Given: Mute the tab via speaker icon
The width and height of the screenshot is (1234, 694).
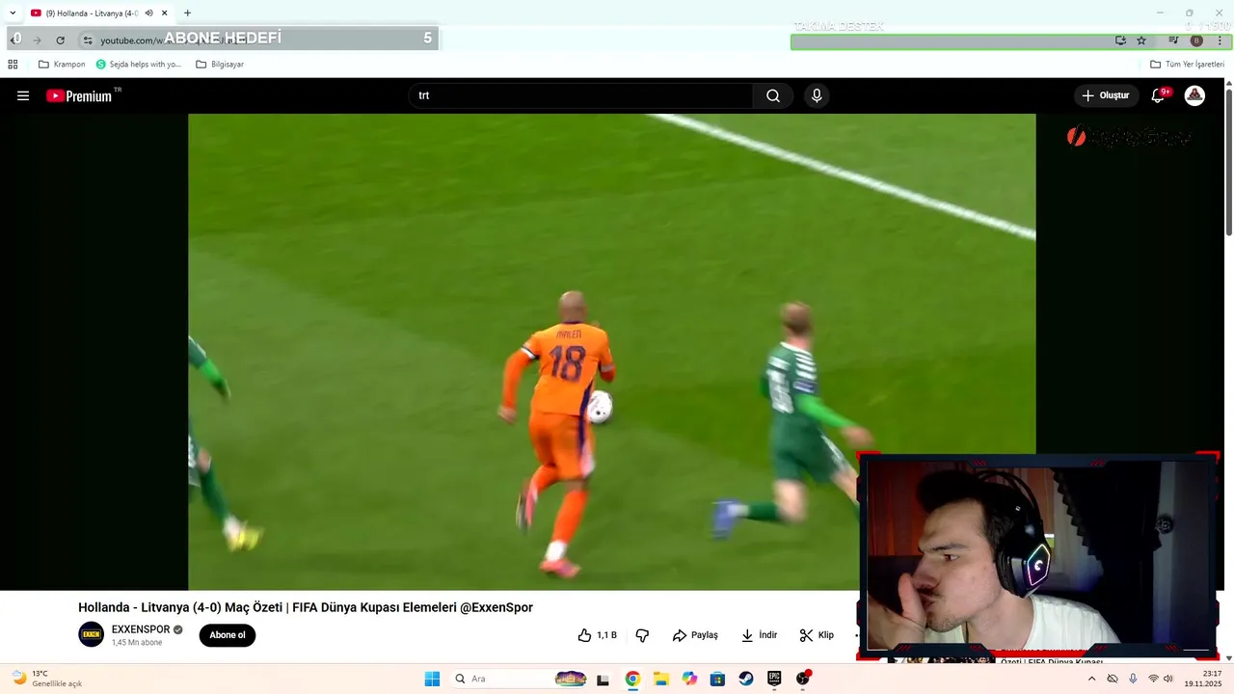Looking at the screenshot, I should click(148, 13).
